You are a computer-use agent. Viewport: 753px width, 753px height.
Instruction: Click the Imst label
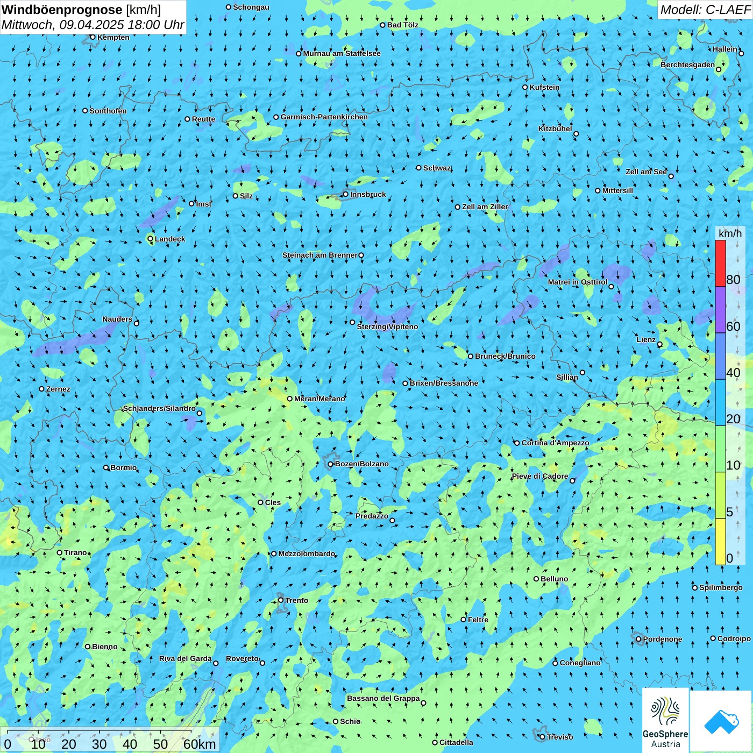204,204
